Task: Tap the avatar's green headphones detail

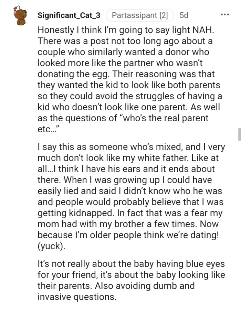Action: (25, 13)
